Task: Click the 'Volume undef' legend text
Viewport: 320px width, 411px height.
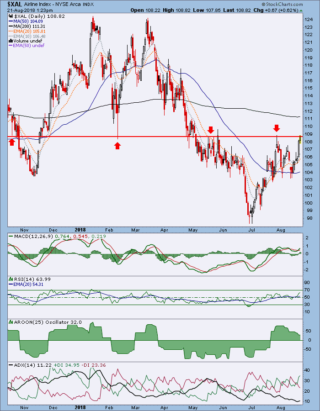Action: (27, 41)
